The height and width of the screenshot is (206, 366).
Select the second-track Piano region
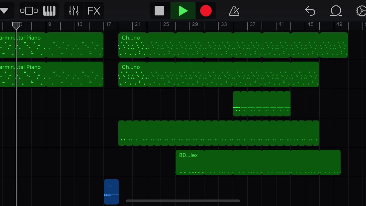pyautogui.click(x=51, y=74)
